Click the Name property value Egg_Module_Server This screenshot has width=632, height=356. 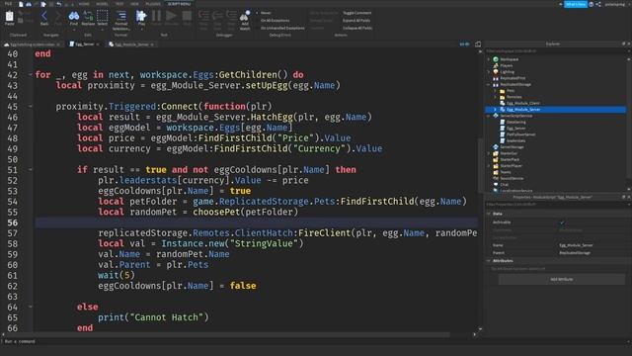576,245
